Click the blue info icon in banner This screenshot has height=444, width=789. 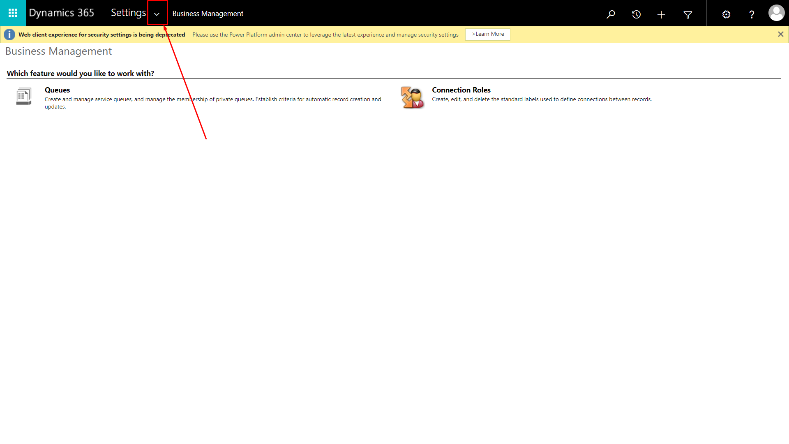(x=9, y=35)
